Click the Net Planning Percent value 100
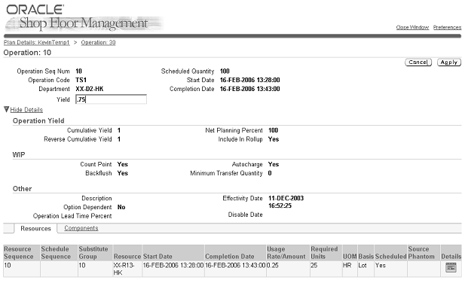This screenshot has height=283, width=462. pos(273,130)
